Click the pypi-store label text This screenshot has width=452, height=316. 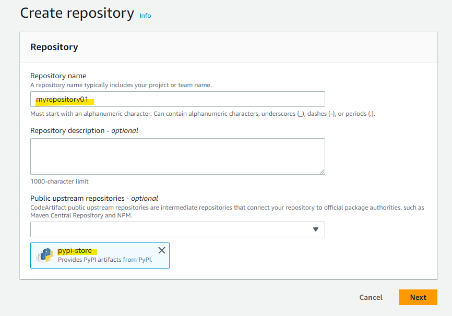pyautogui.click(x=75, y=251)
